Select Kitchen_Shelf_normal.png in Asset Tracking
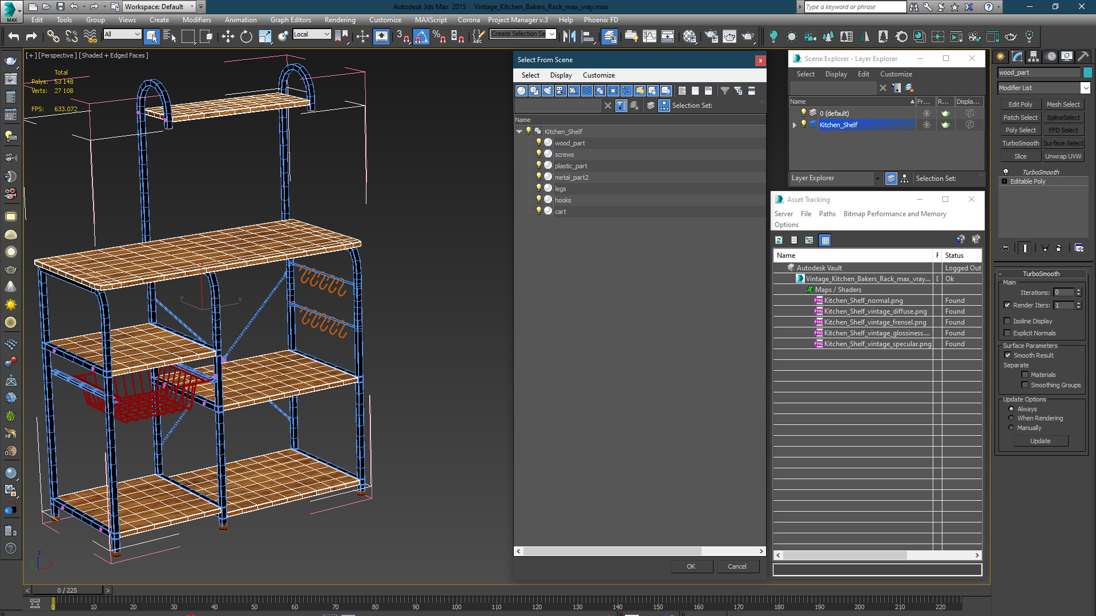The image size is (1096, 616). coord(863,301)
